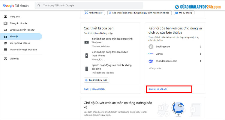Click the Windows computer device icon
Screen dimensions: 225x120
coord(86,42)
